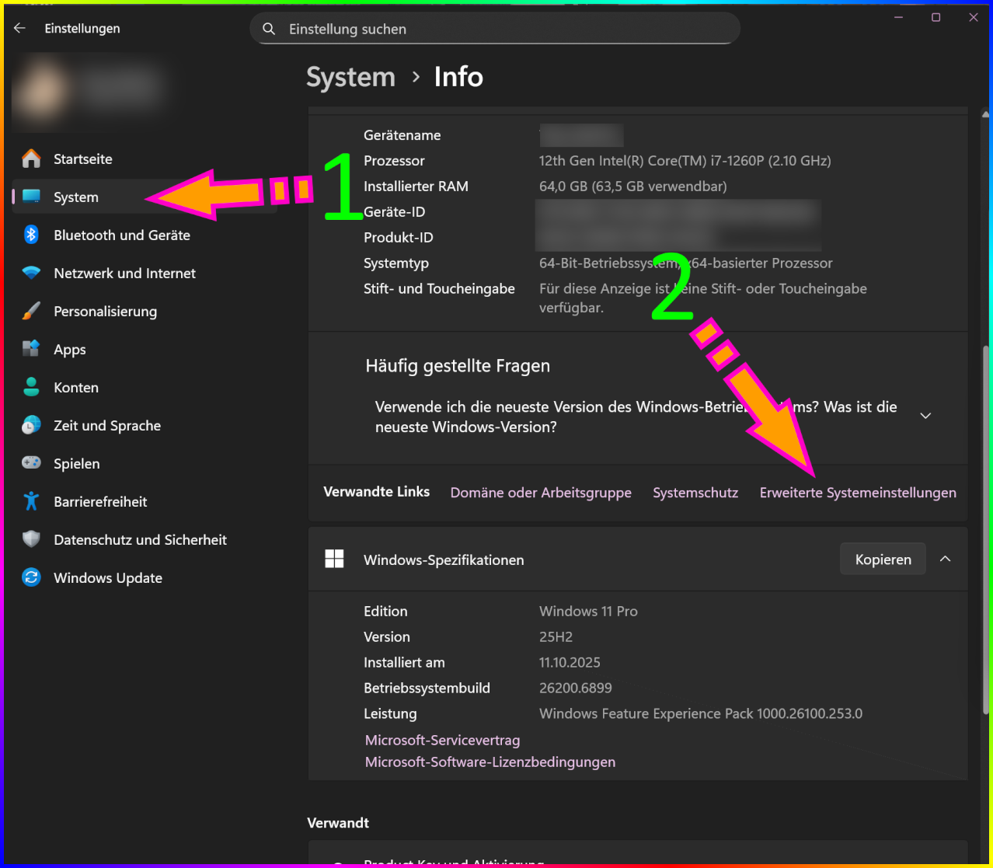Image resolution: width=993 pixels, height=868 pixels.
Task: Open Zeit und Sprache settings
Action: click(x=145, y=425)
